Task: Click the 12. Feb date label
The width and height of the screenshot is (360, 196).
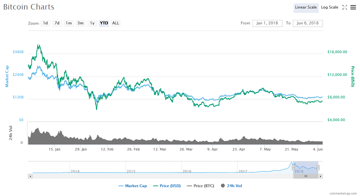Action: click(107, 149)
